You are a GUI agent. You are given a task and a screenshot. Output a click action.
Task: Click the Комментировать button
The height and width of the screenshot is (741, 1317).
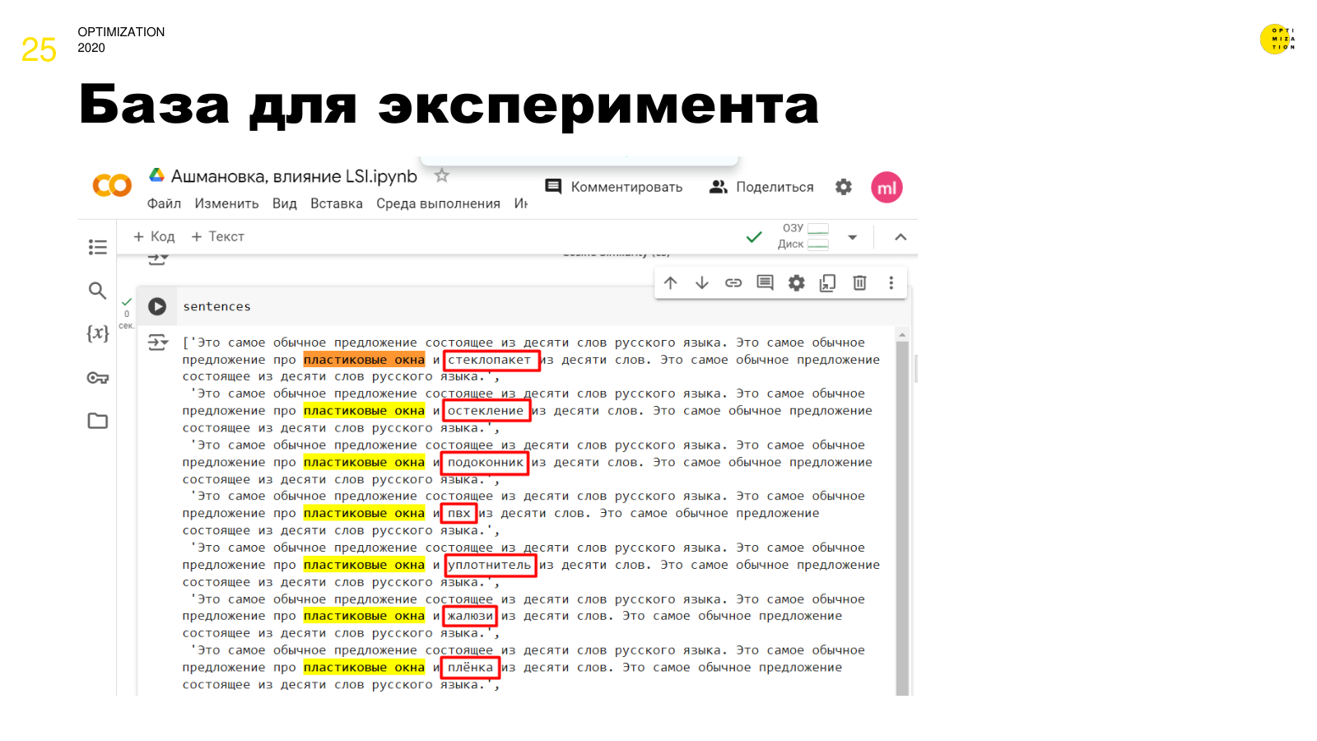[x=614, y=187]
